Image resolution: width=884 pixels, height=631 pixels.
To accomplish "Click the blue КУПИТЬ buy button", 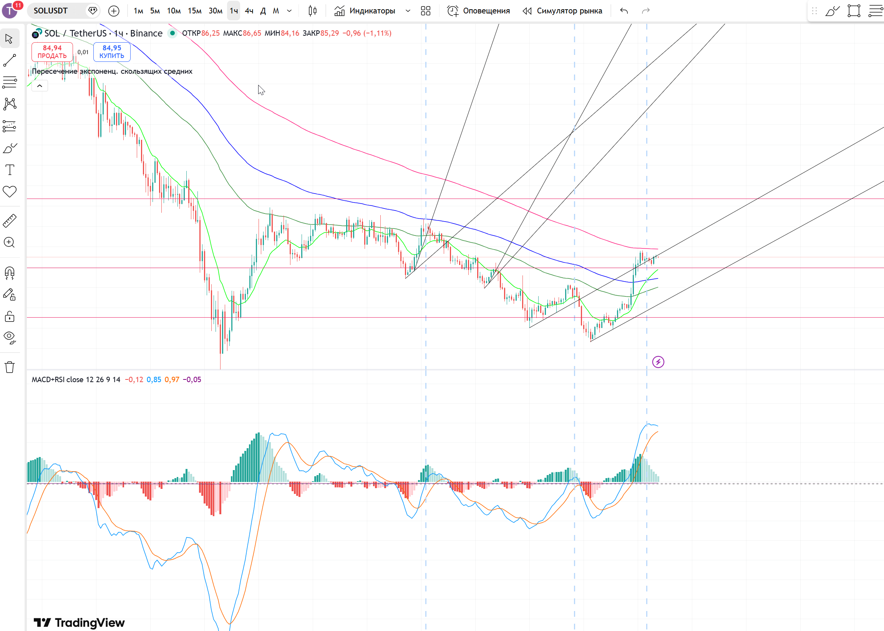I will 111,52.
